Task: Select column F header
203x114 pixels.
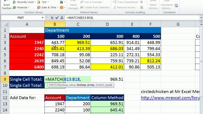Action: (x=151, y=24)
